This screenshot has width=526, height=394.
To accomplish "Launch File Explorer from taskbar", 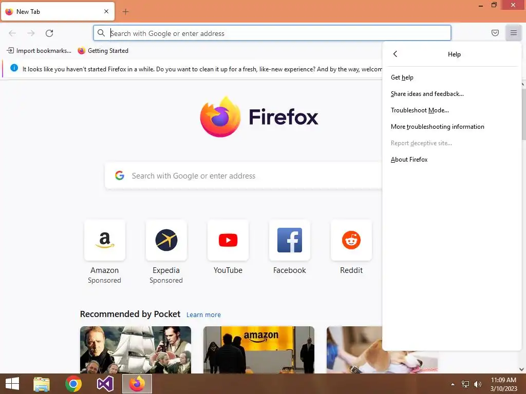I will coord(42,384).
